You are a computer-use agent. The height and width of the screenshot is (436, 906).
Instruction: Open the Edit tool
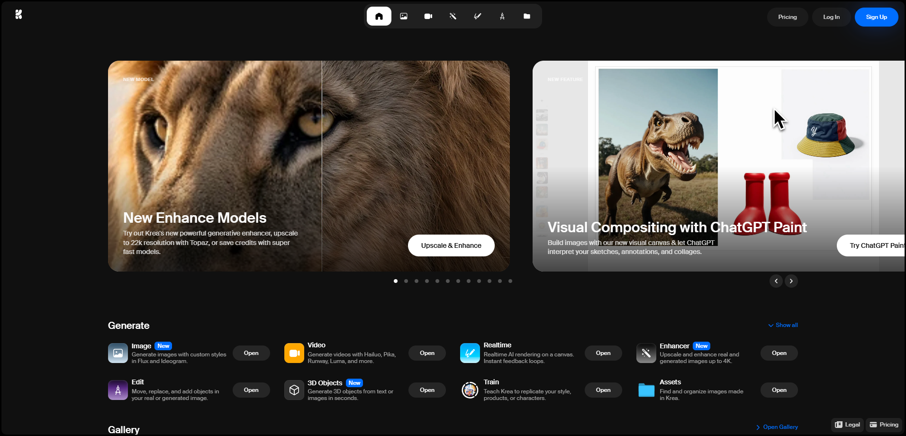(x=251, y=390)
